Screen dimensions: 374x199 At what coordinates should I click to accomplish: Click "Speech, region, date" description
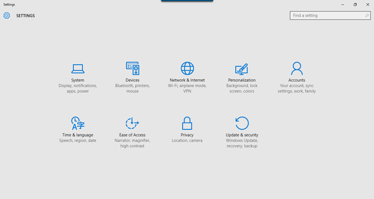pyautogui.click(x=78, y=141)
